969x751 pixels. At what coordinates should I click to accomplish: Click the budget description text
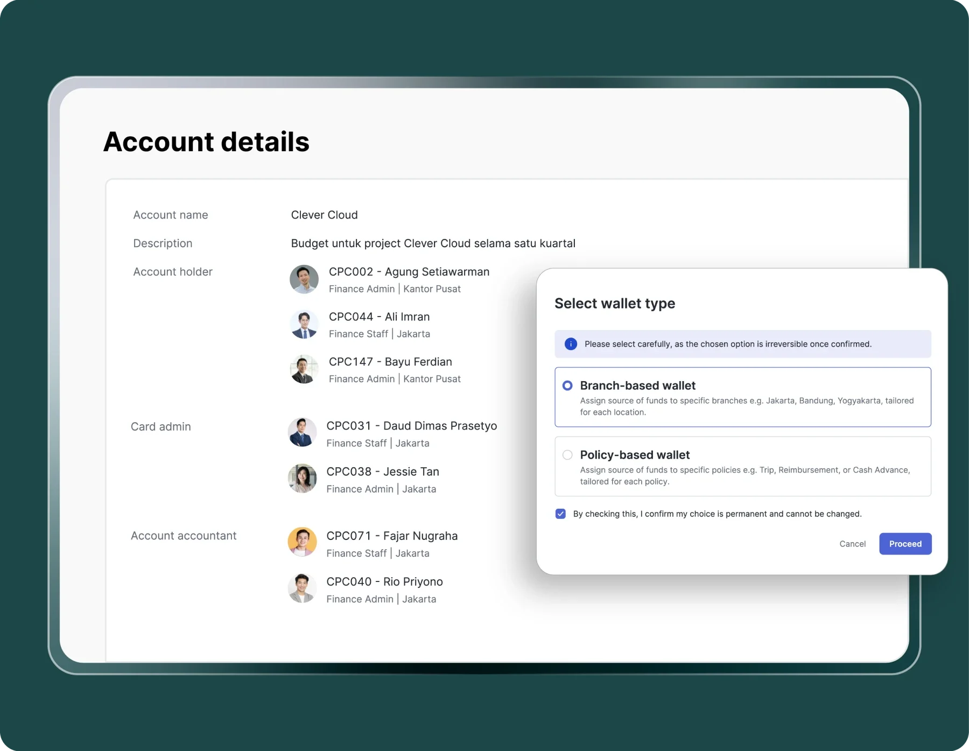pyautogui.click(x=433, y=243)
